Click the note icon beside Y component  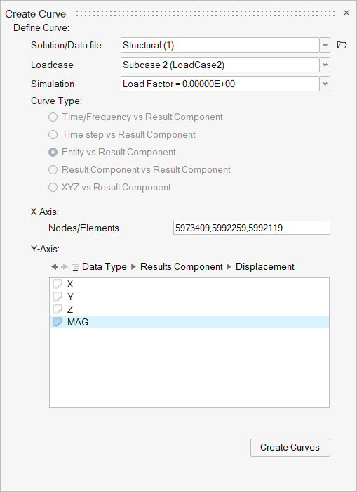coord(58,297)
